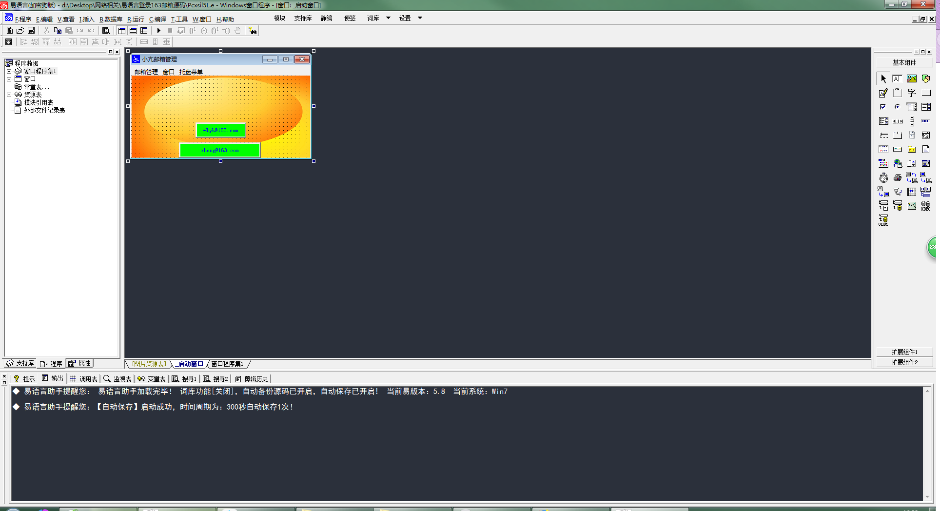Select the picture box component in palette
Image resolution: width=940 pixels, height=511 pixels.
point(911,79)
